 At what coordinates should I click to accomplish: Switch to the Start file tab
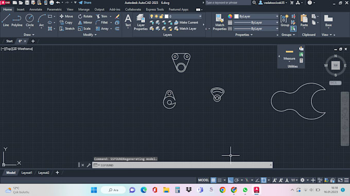coord(9,41)
